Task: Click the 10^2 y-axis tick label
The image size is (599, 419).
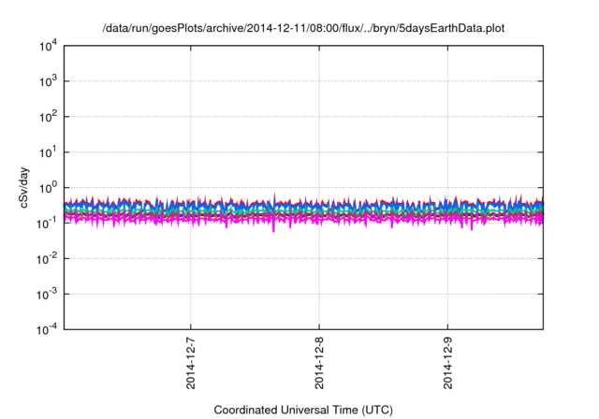Action: (x=48, y=117)
